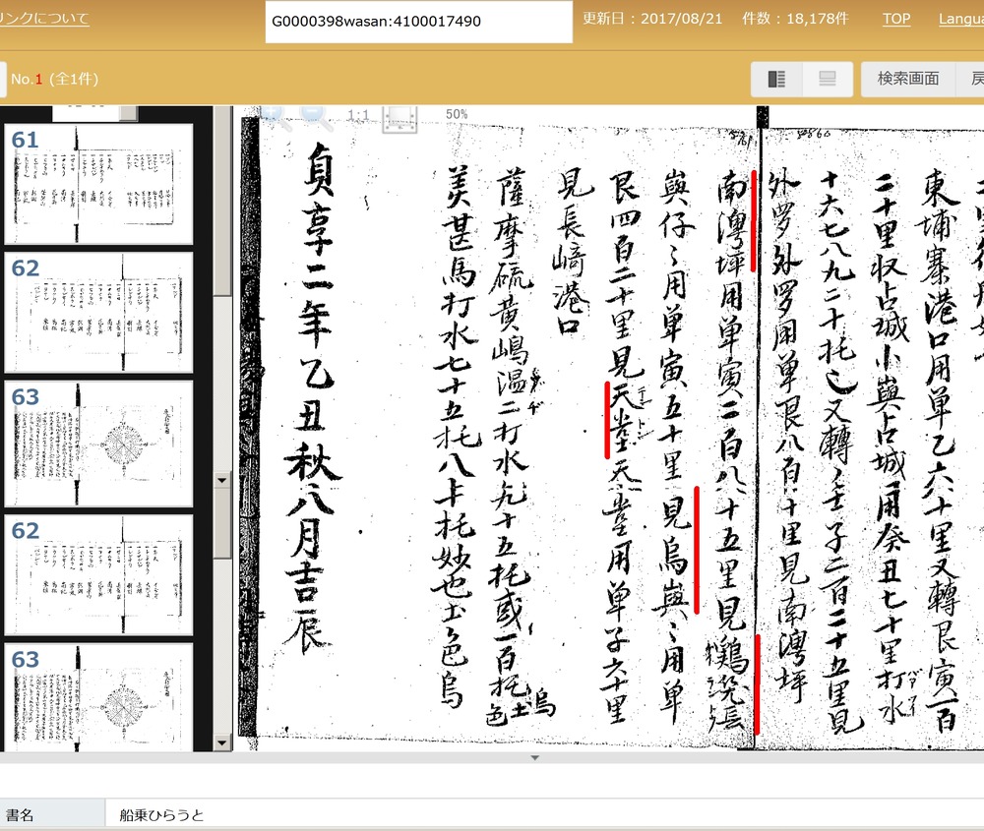Click the 件数: 18,178件 count text
984x831 pixels.
point(795,18)
